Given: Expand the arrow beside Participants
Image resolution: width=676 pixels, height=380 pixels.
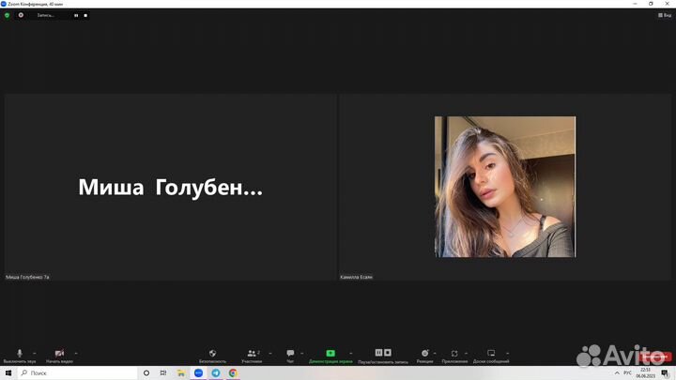Looking at the screenshot, I should 270,354.
